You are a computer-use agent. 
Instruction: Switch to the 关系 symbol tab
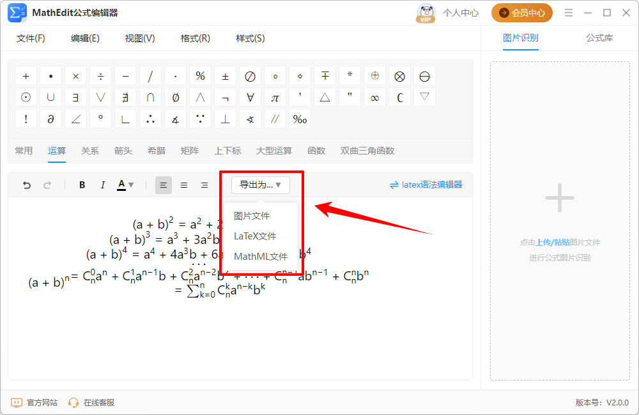[89, 151]
